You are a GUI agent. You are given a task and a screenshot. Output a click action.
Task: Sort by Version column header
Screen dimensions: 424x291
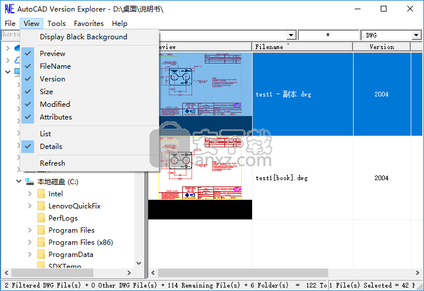381,47
